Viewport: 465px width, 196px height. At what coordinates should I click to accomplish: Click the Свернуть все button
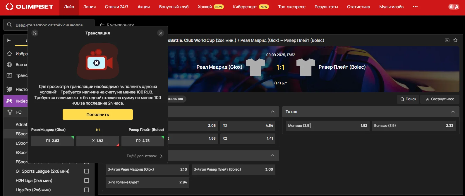(x=440, y=99)
